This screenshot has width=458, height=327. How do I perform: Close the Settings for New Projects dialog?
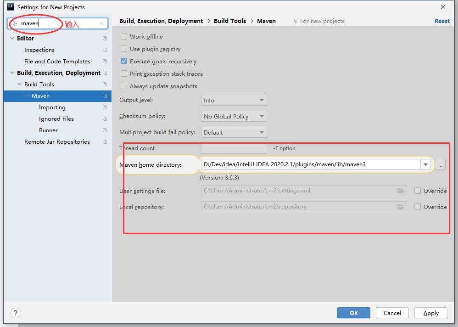tap(443, 7)
